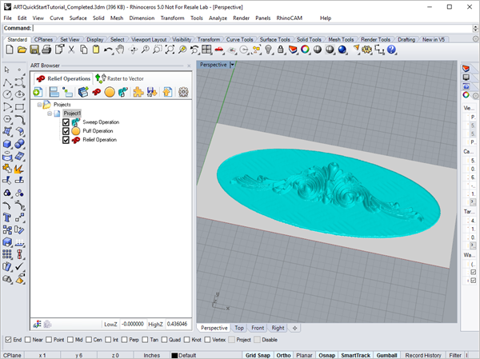Click the padlock Lock objects icon
The width and height of the screenshot is (480, 359).
click(281, 50)
